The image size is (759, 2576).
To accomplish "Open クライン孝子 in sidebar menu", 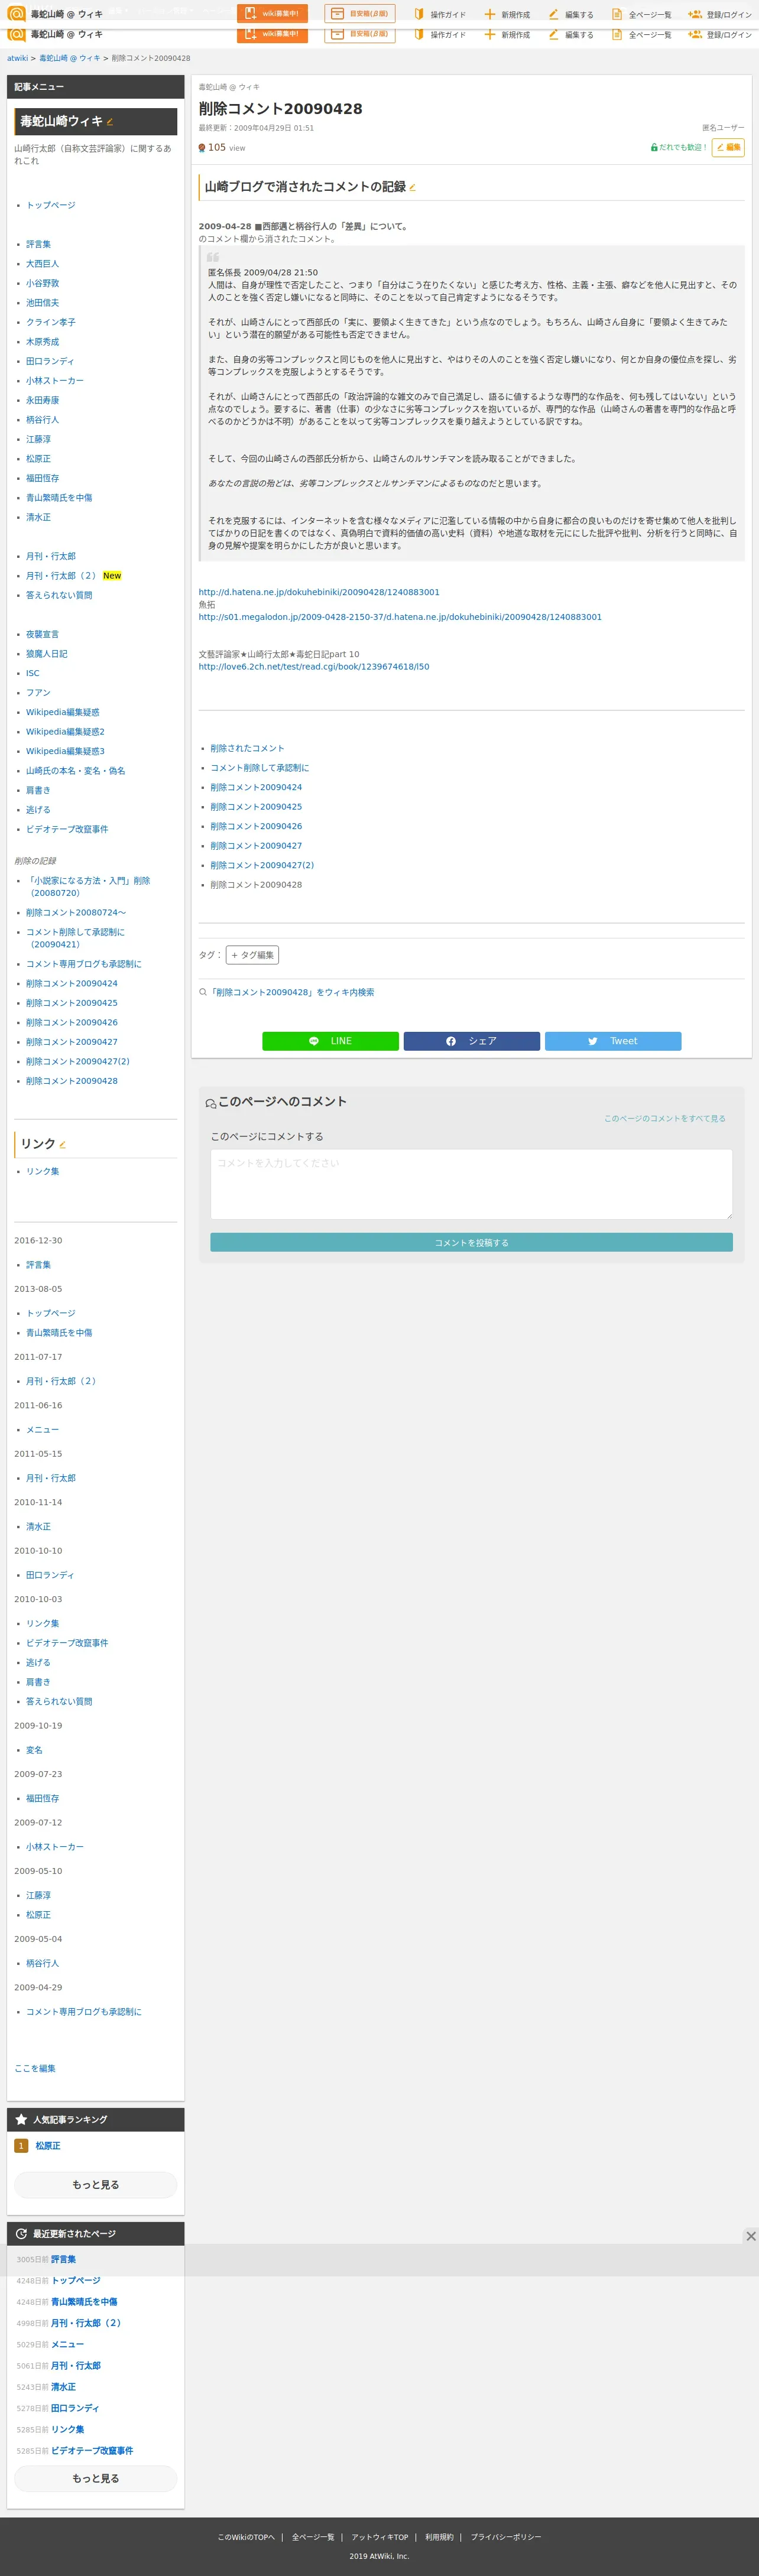I will [51, 322].
